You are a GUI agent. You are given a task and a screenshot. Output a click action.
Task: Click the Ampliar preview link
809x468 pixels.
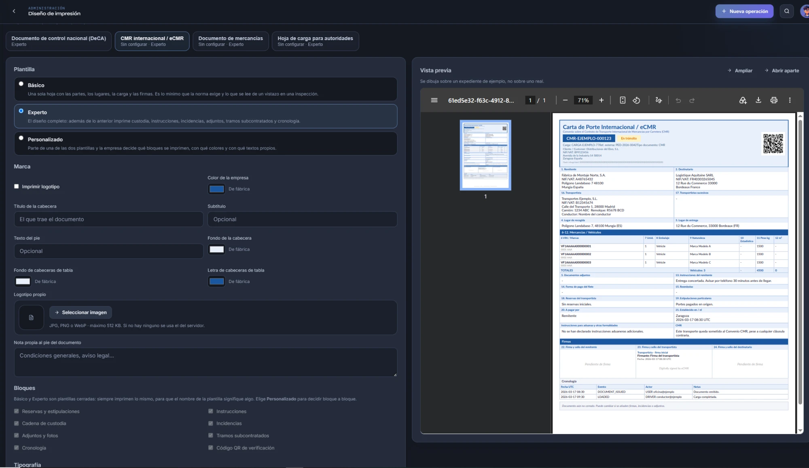(740, 70)
